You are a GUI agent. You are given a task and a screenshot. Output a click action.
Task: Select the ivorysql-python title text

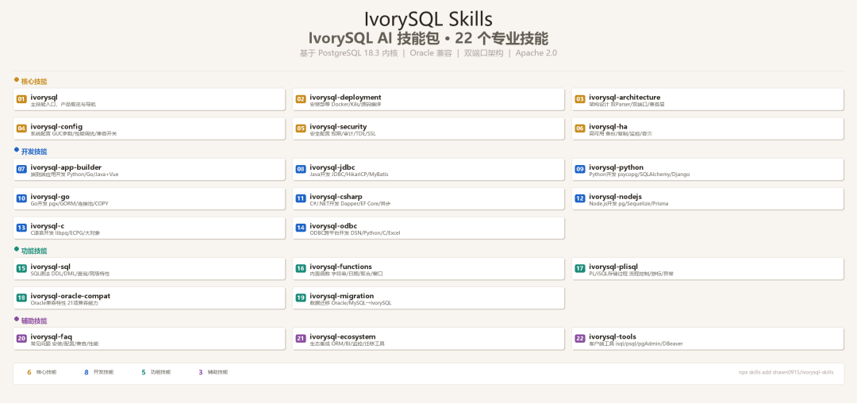[616, 167]
